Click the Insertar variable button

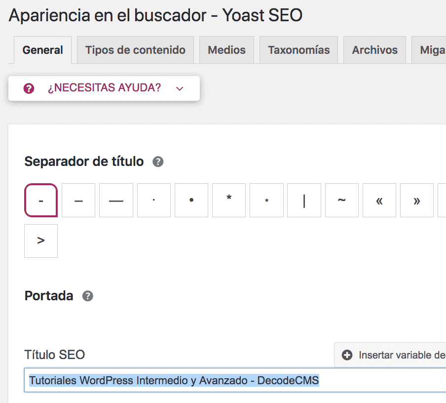click(x=390, y=355)
